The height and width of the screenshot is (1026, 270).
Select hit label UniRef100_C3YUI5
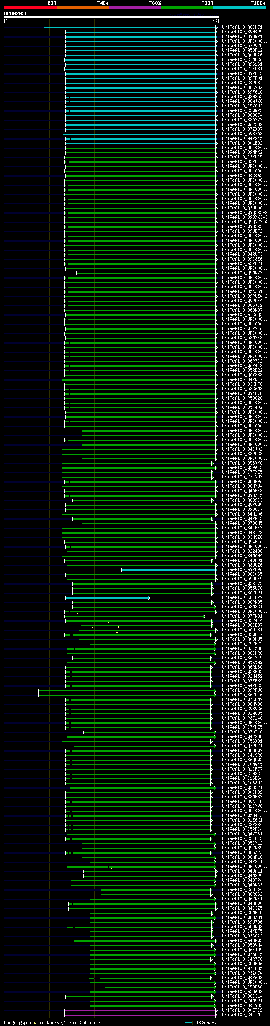[x=242, y=157]
